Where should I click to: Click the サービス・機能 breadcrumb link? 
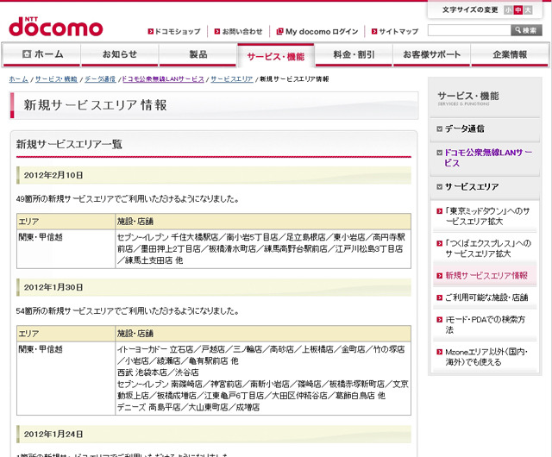coord(56,79)
